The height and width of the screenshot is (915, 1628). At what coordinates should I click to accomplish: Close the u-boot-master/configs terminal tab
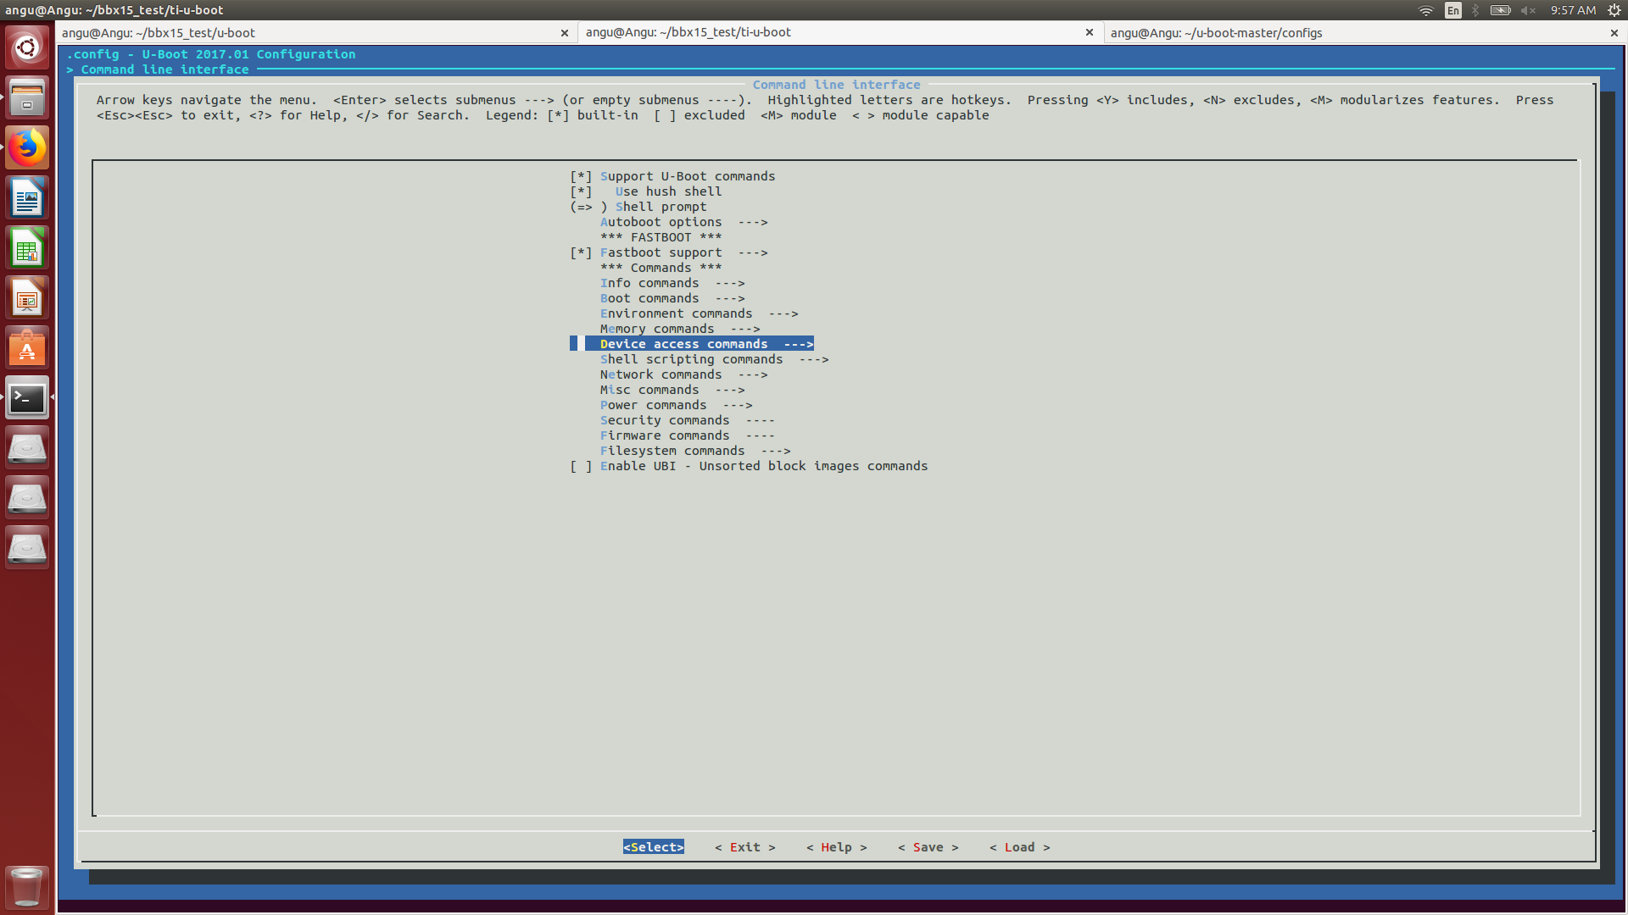point(1614,33)
